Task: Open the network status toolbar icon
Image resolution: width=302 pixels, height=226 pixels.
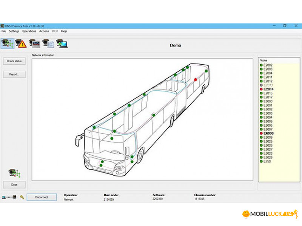Action: 7,43
